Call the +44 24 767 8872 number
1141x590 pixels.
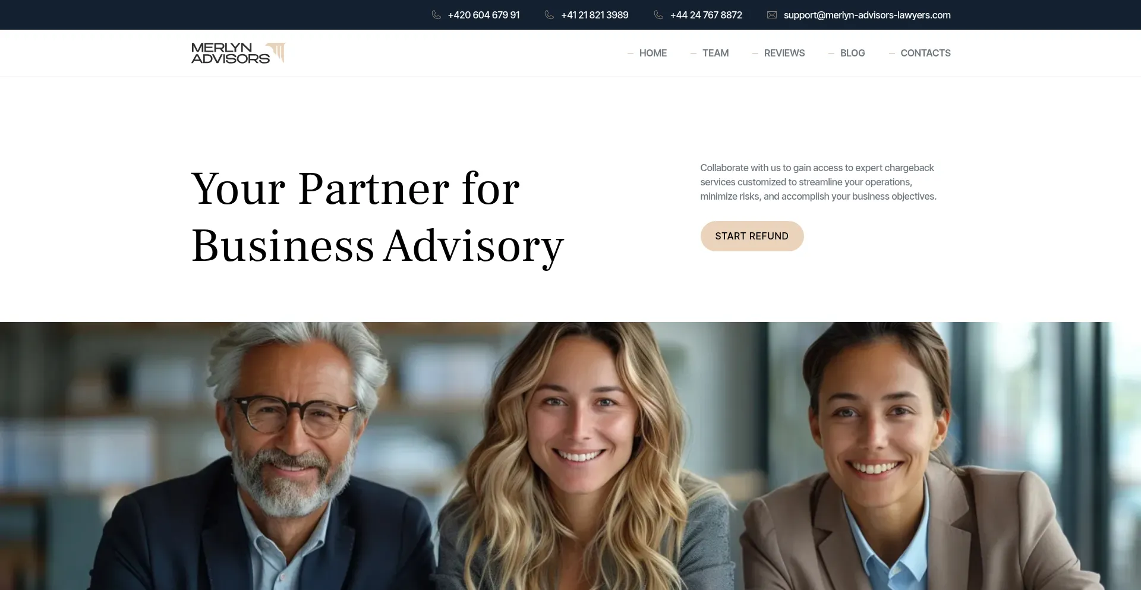pyautogui.click(x=706, y=15)
